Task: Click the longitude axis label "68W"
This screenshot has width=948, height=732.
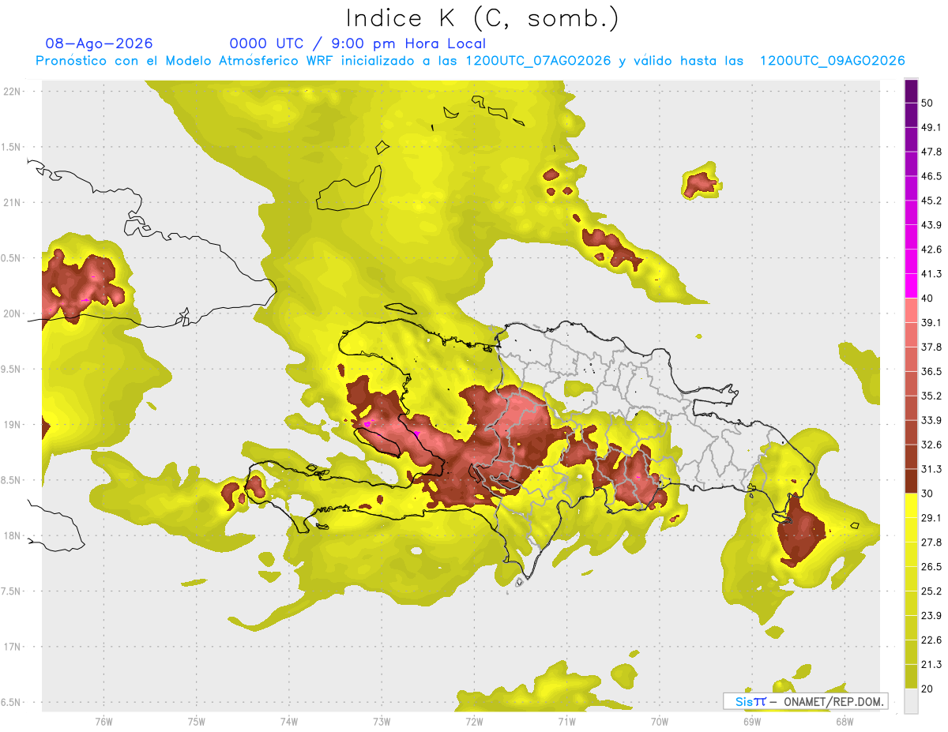Action: pos(845,722)
